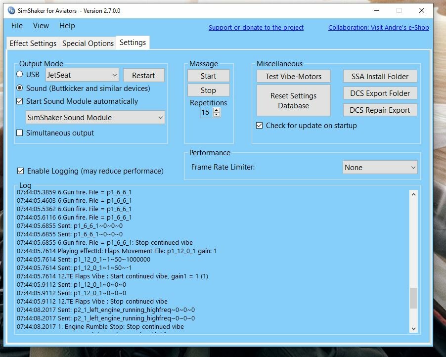Click Reset Settings Database button
Image resolution: width=446 pixels, height=357 pixels.
point(294,100)
